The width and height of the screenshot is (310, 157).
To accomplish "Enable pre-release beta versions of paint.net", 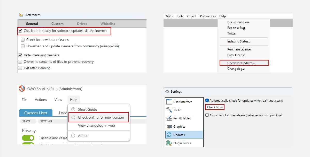I will pos(207,115).
